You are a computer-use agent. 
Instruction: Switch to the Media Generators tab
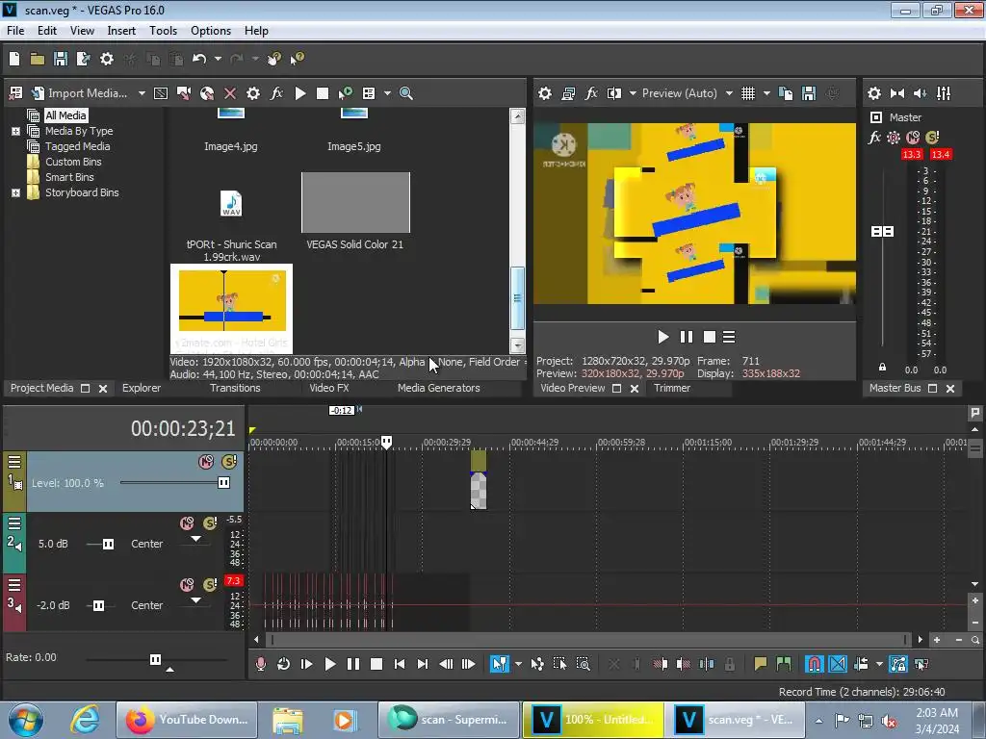click(438, 389)
